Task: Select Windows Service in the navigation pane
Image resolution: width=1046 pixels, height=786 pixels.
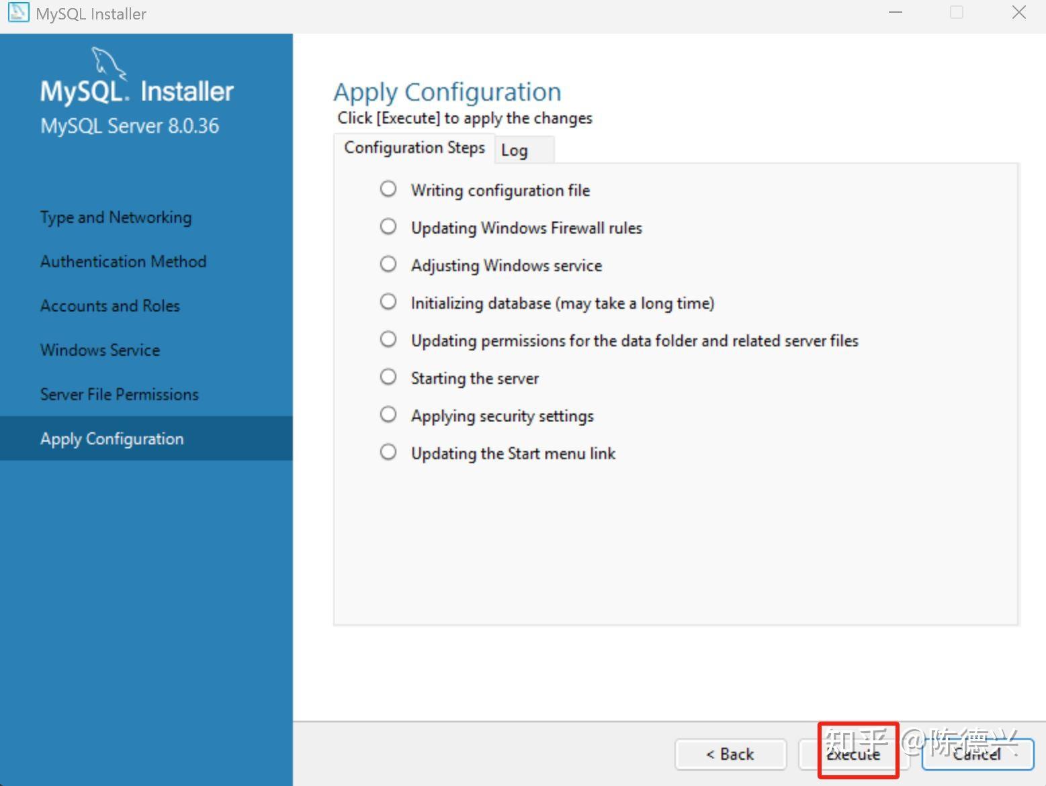Action: [x=99, y=350]
